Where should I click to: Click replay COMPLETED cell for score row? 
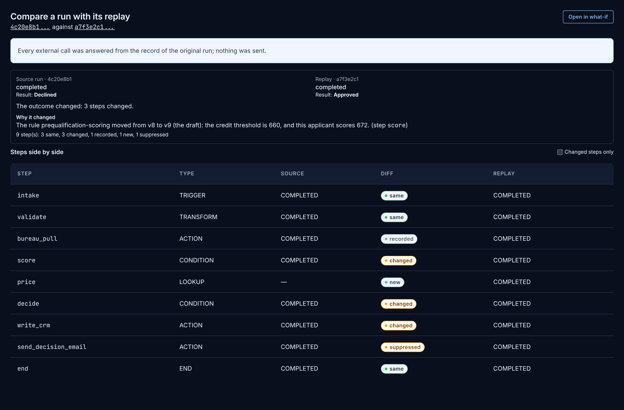tap(512, 260)
